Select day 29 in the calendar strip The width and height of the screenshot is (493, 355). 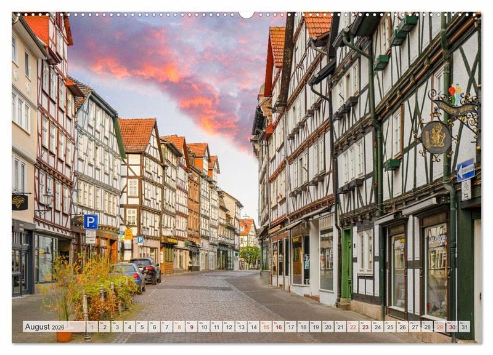[x=439, y=327]
